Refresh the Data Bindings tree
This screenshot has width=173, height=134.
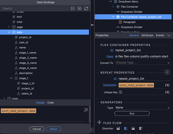coord(86,9)
